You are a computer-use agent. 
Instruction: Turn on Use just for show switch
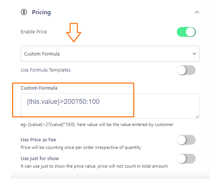(x=186, y=159)
